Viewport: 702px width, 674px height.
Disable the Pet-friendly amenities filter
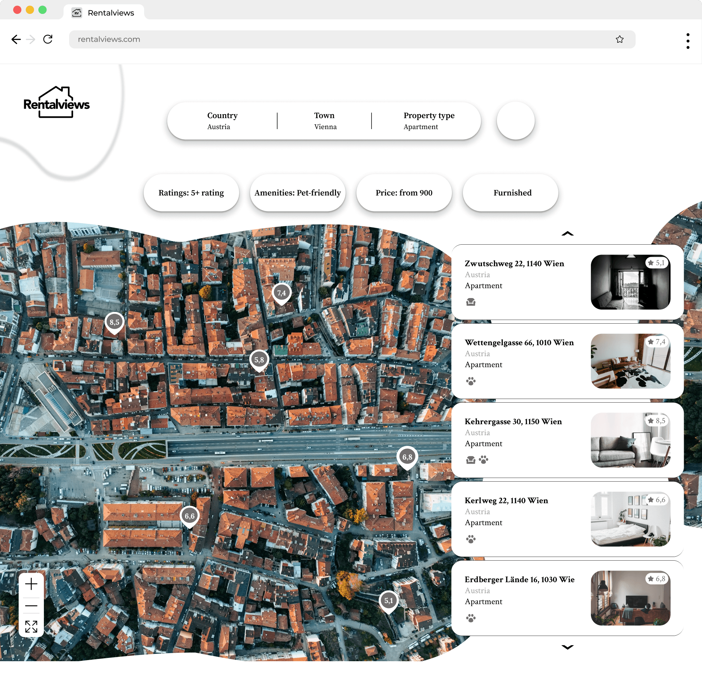(297, 193)
